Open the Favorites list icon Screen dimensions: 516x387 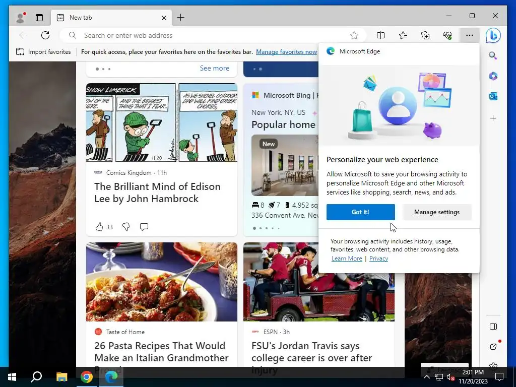403,35
